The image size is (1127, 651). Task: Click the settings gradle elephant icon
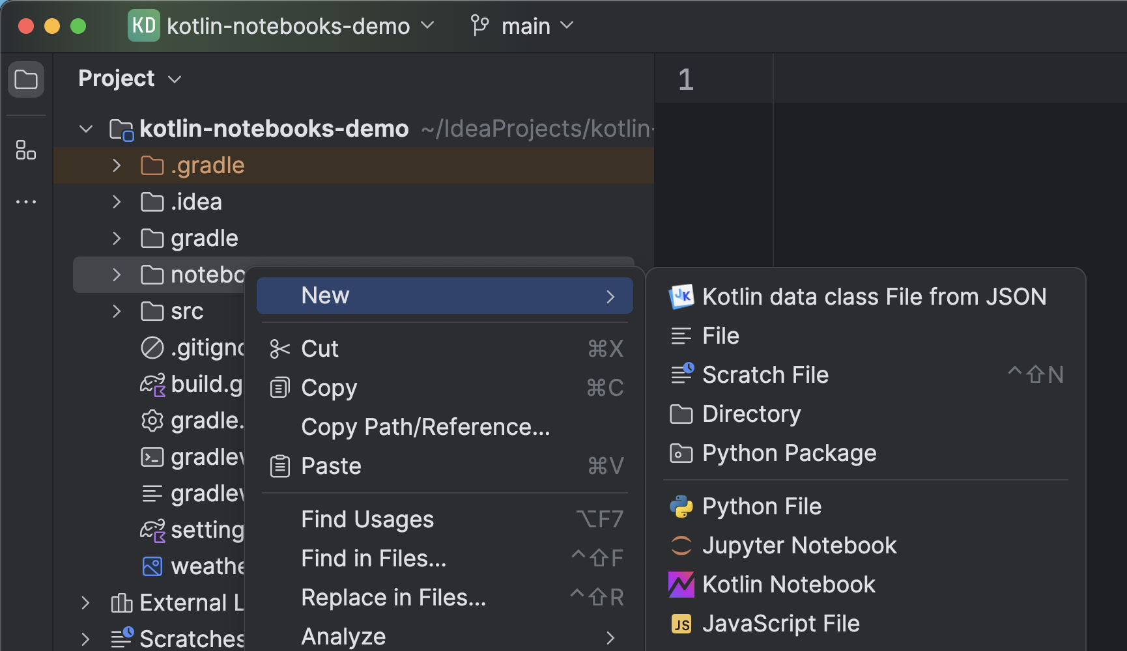click(153, 531)
